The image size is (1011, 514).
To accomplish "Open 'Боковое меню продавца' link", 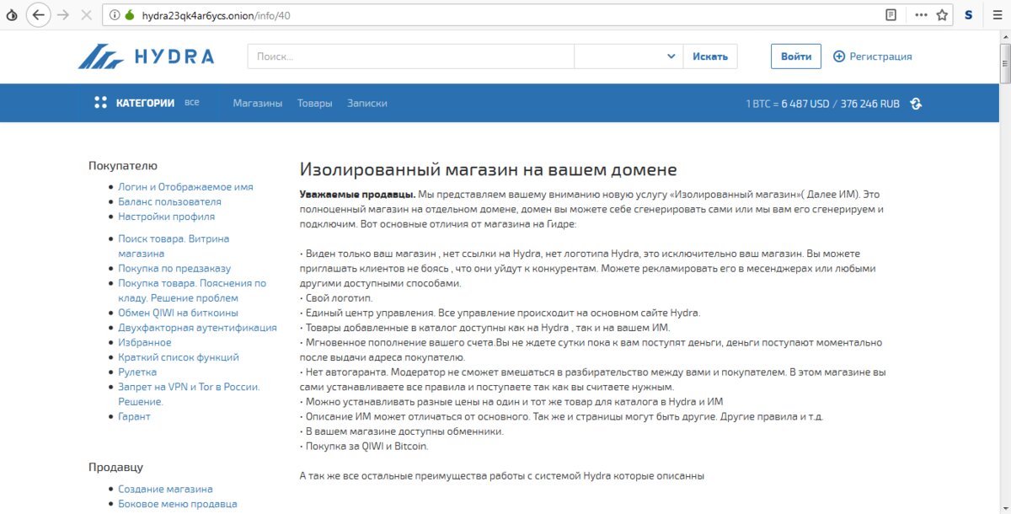I will click(178, 504).
